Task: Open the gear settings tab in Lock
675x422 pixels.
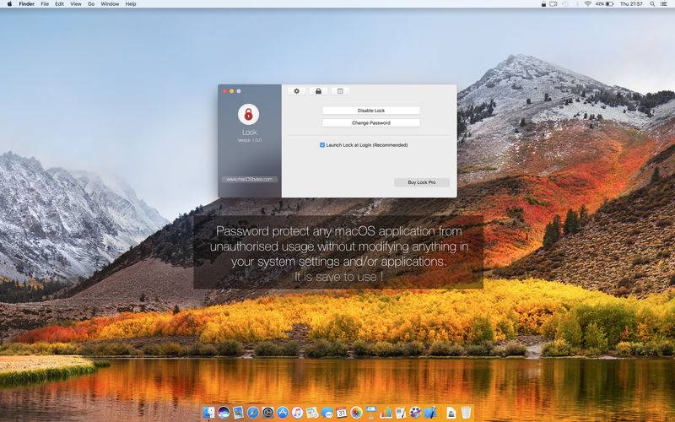Action: coord(296,91)
